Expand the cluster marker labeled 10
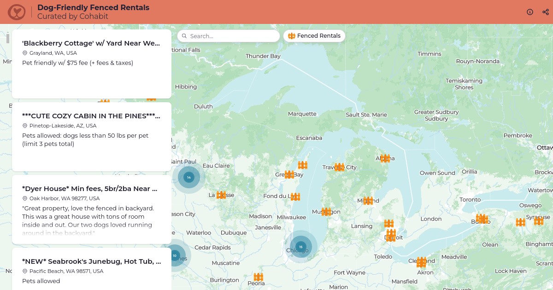Image resolution: width=553 pixels, height=290 pixels. tap(175, 255)
